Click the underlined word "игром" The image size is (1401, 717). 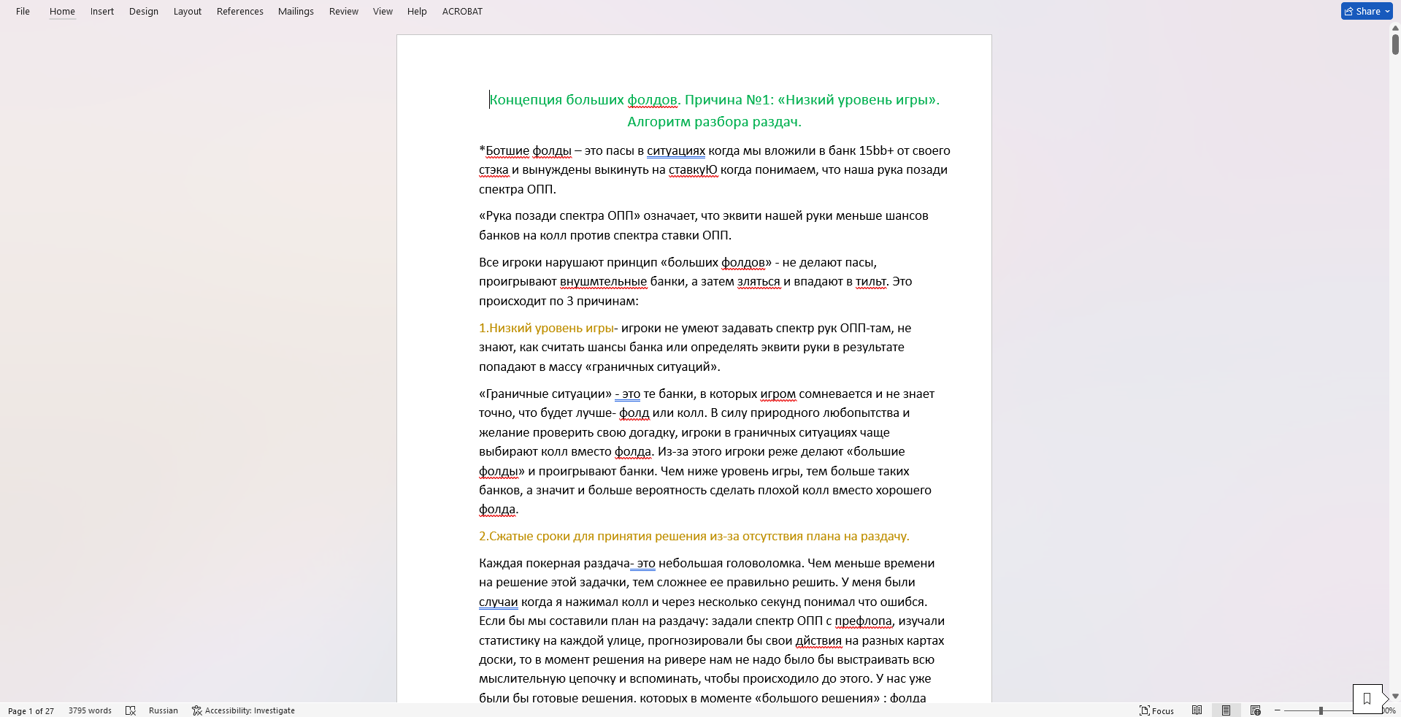coord(778,394)
